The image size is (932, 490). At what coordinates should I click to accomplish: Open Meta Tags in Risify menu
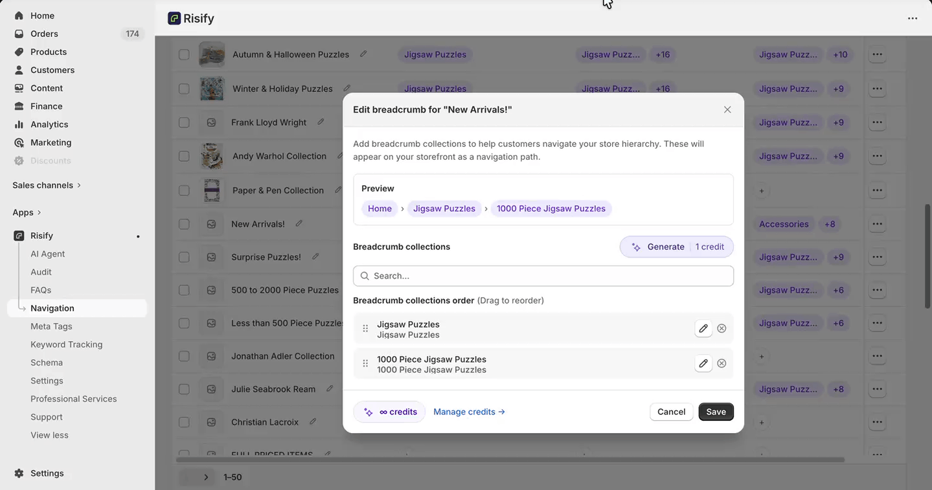click(x=51, y=326)
